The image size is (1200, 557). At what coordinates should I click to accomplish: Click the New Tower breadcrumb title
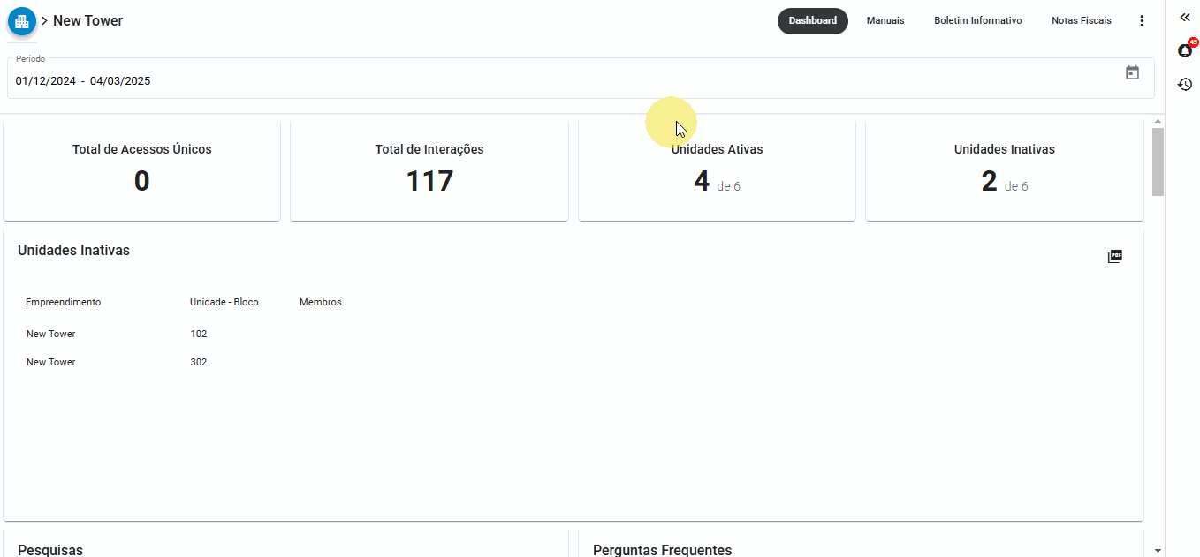[87, 21]
